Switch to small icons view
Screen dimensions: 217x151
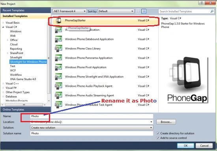click(x=138, y=11)
